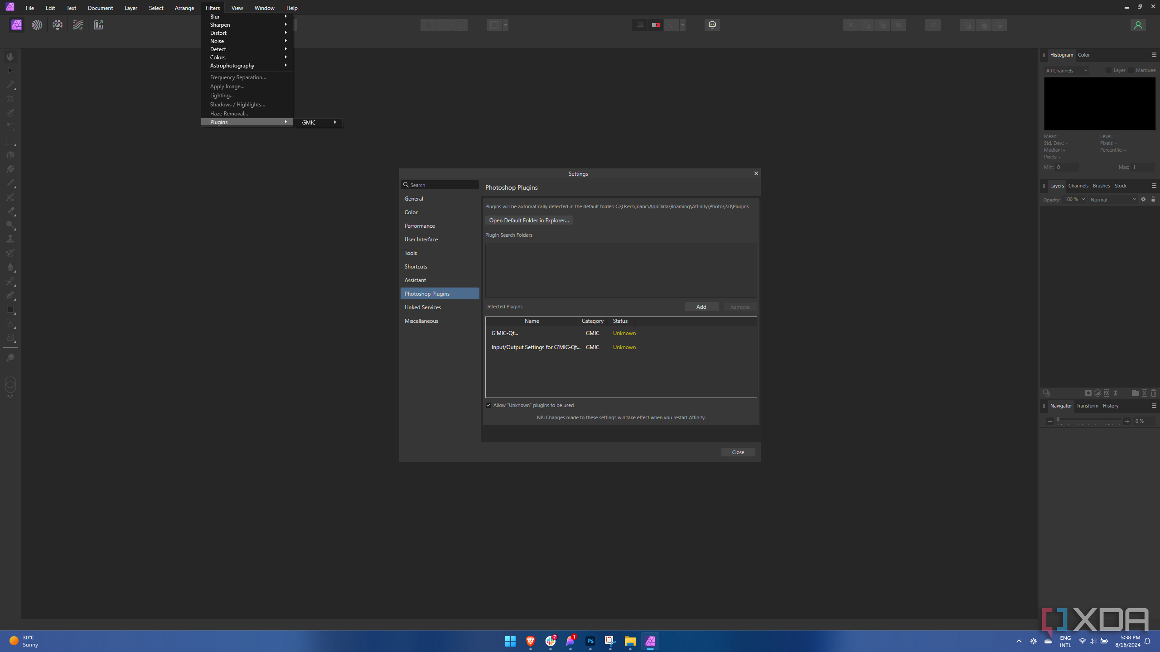Expand the GMIC submenu
The image size is (1160, 652).
318,122
